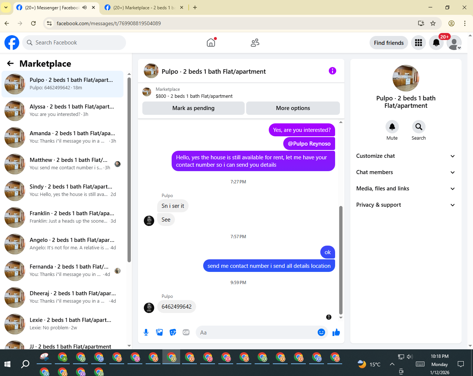Click the Find friends button
This screenshot has width=473, height=376.
click(389, 43)
